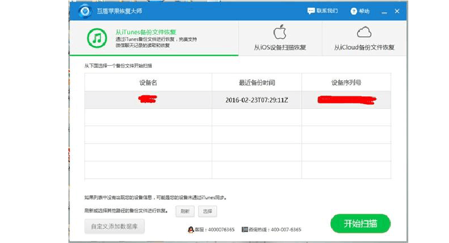Click the iCloud cloud icon
The width and height of the screenshot is (449, 243).
[x=364, y=32]
